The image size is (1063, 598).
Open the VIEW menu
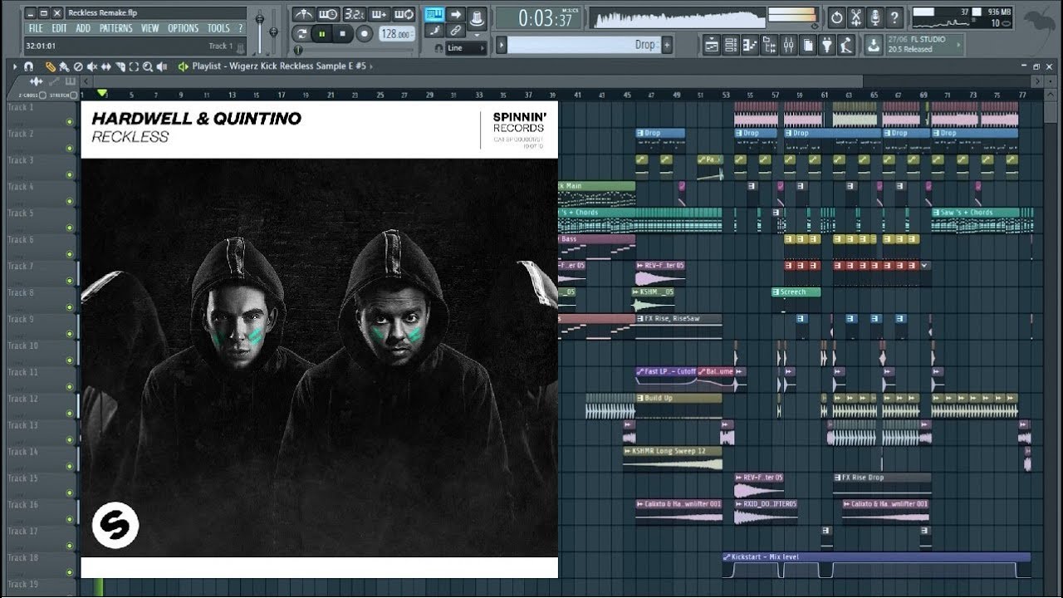(150, 28)
